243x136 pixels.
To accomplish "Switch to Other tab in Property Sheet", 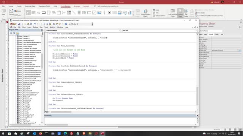I will (216, 34).
